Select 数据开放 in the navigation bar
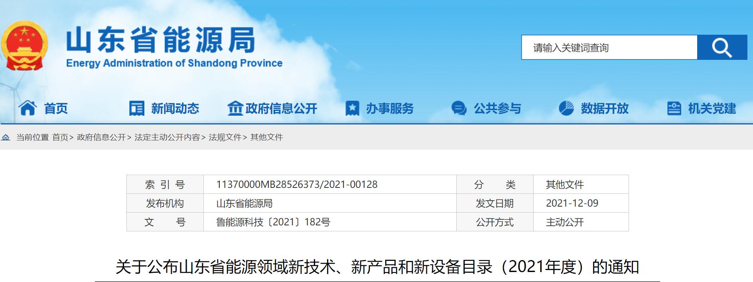This screenshot has width=753, height=282. pyautogui.click(x=605, y=108)
